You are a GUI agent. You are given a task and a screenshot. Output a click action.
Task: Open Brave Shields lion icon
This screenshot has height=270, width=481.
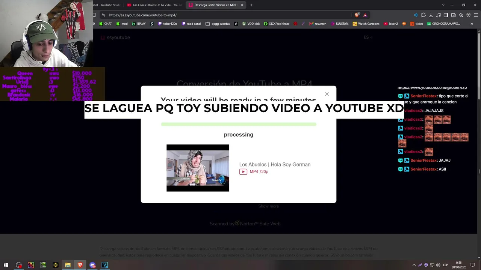[357, 15]
